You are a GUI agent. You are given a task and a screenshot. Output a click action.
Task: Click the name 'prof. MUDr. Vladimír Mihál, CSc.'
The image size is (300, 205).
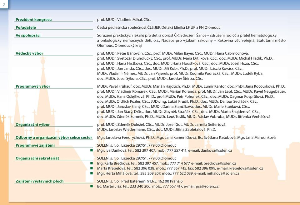(124, 20)
